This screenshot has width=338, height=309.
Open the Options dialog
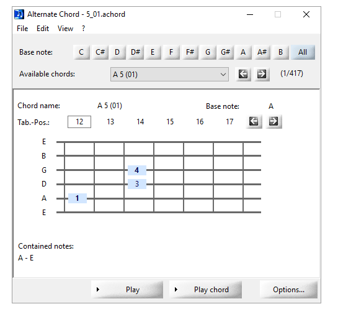(288, 290)
